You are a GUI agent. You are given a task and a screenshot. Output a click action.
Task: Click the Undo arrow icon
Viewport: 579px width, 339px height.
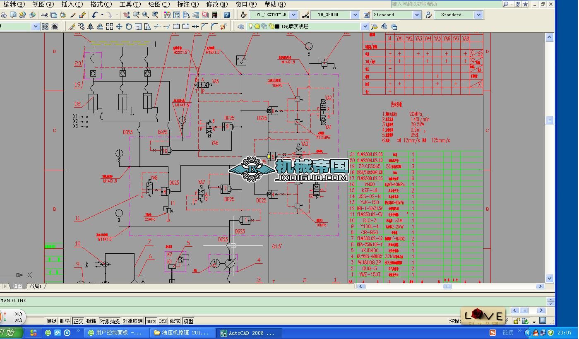click(95, 15)
